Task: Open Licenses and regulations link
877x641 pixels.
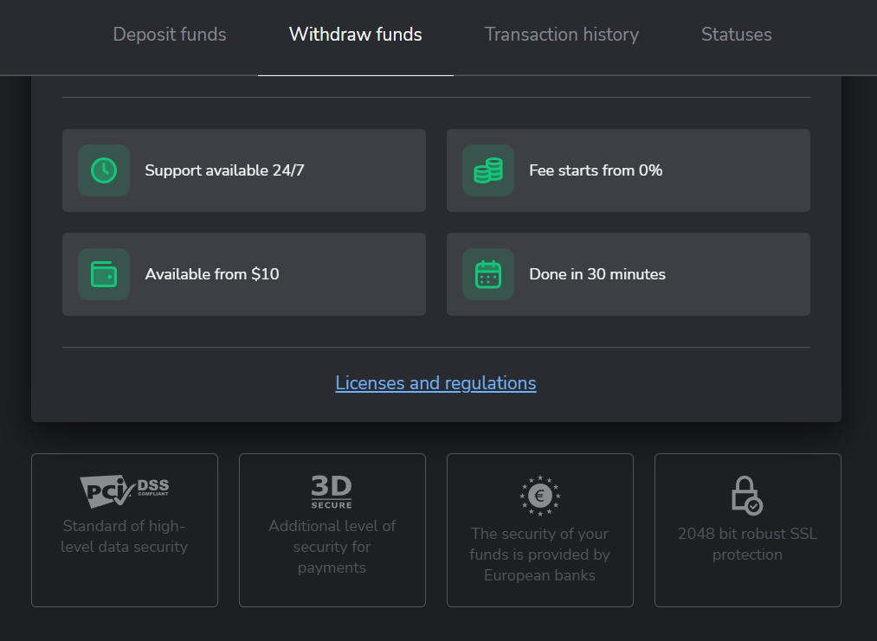Action: [435, 382]
